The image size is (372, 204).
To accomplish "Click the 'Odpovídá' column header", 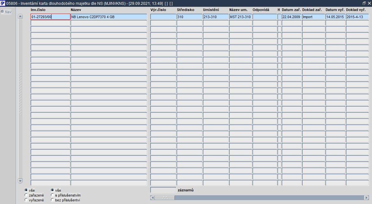I will click(x=261, y=10).
